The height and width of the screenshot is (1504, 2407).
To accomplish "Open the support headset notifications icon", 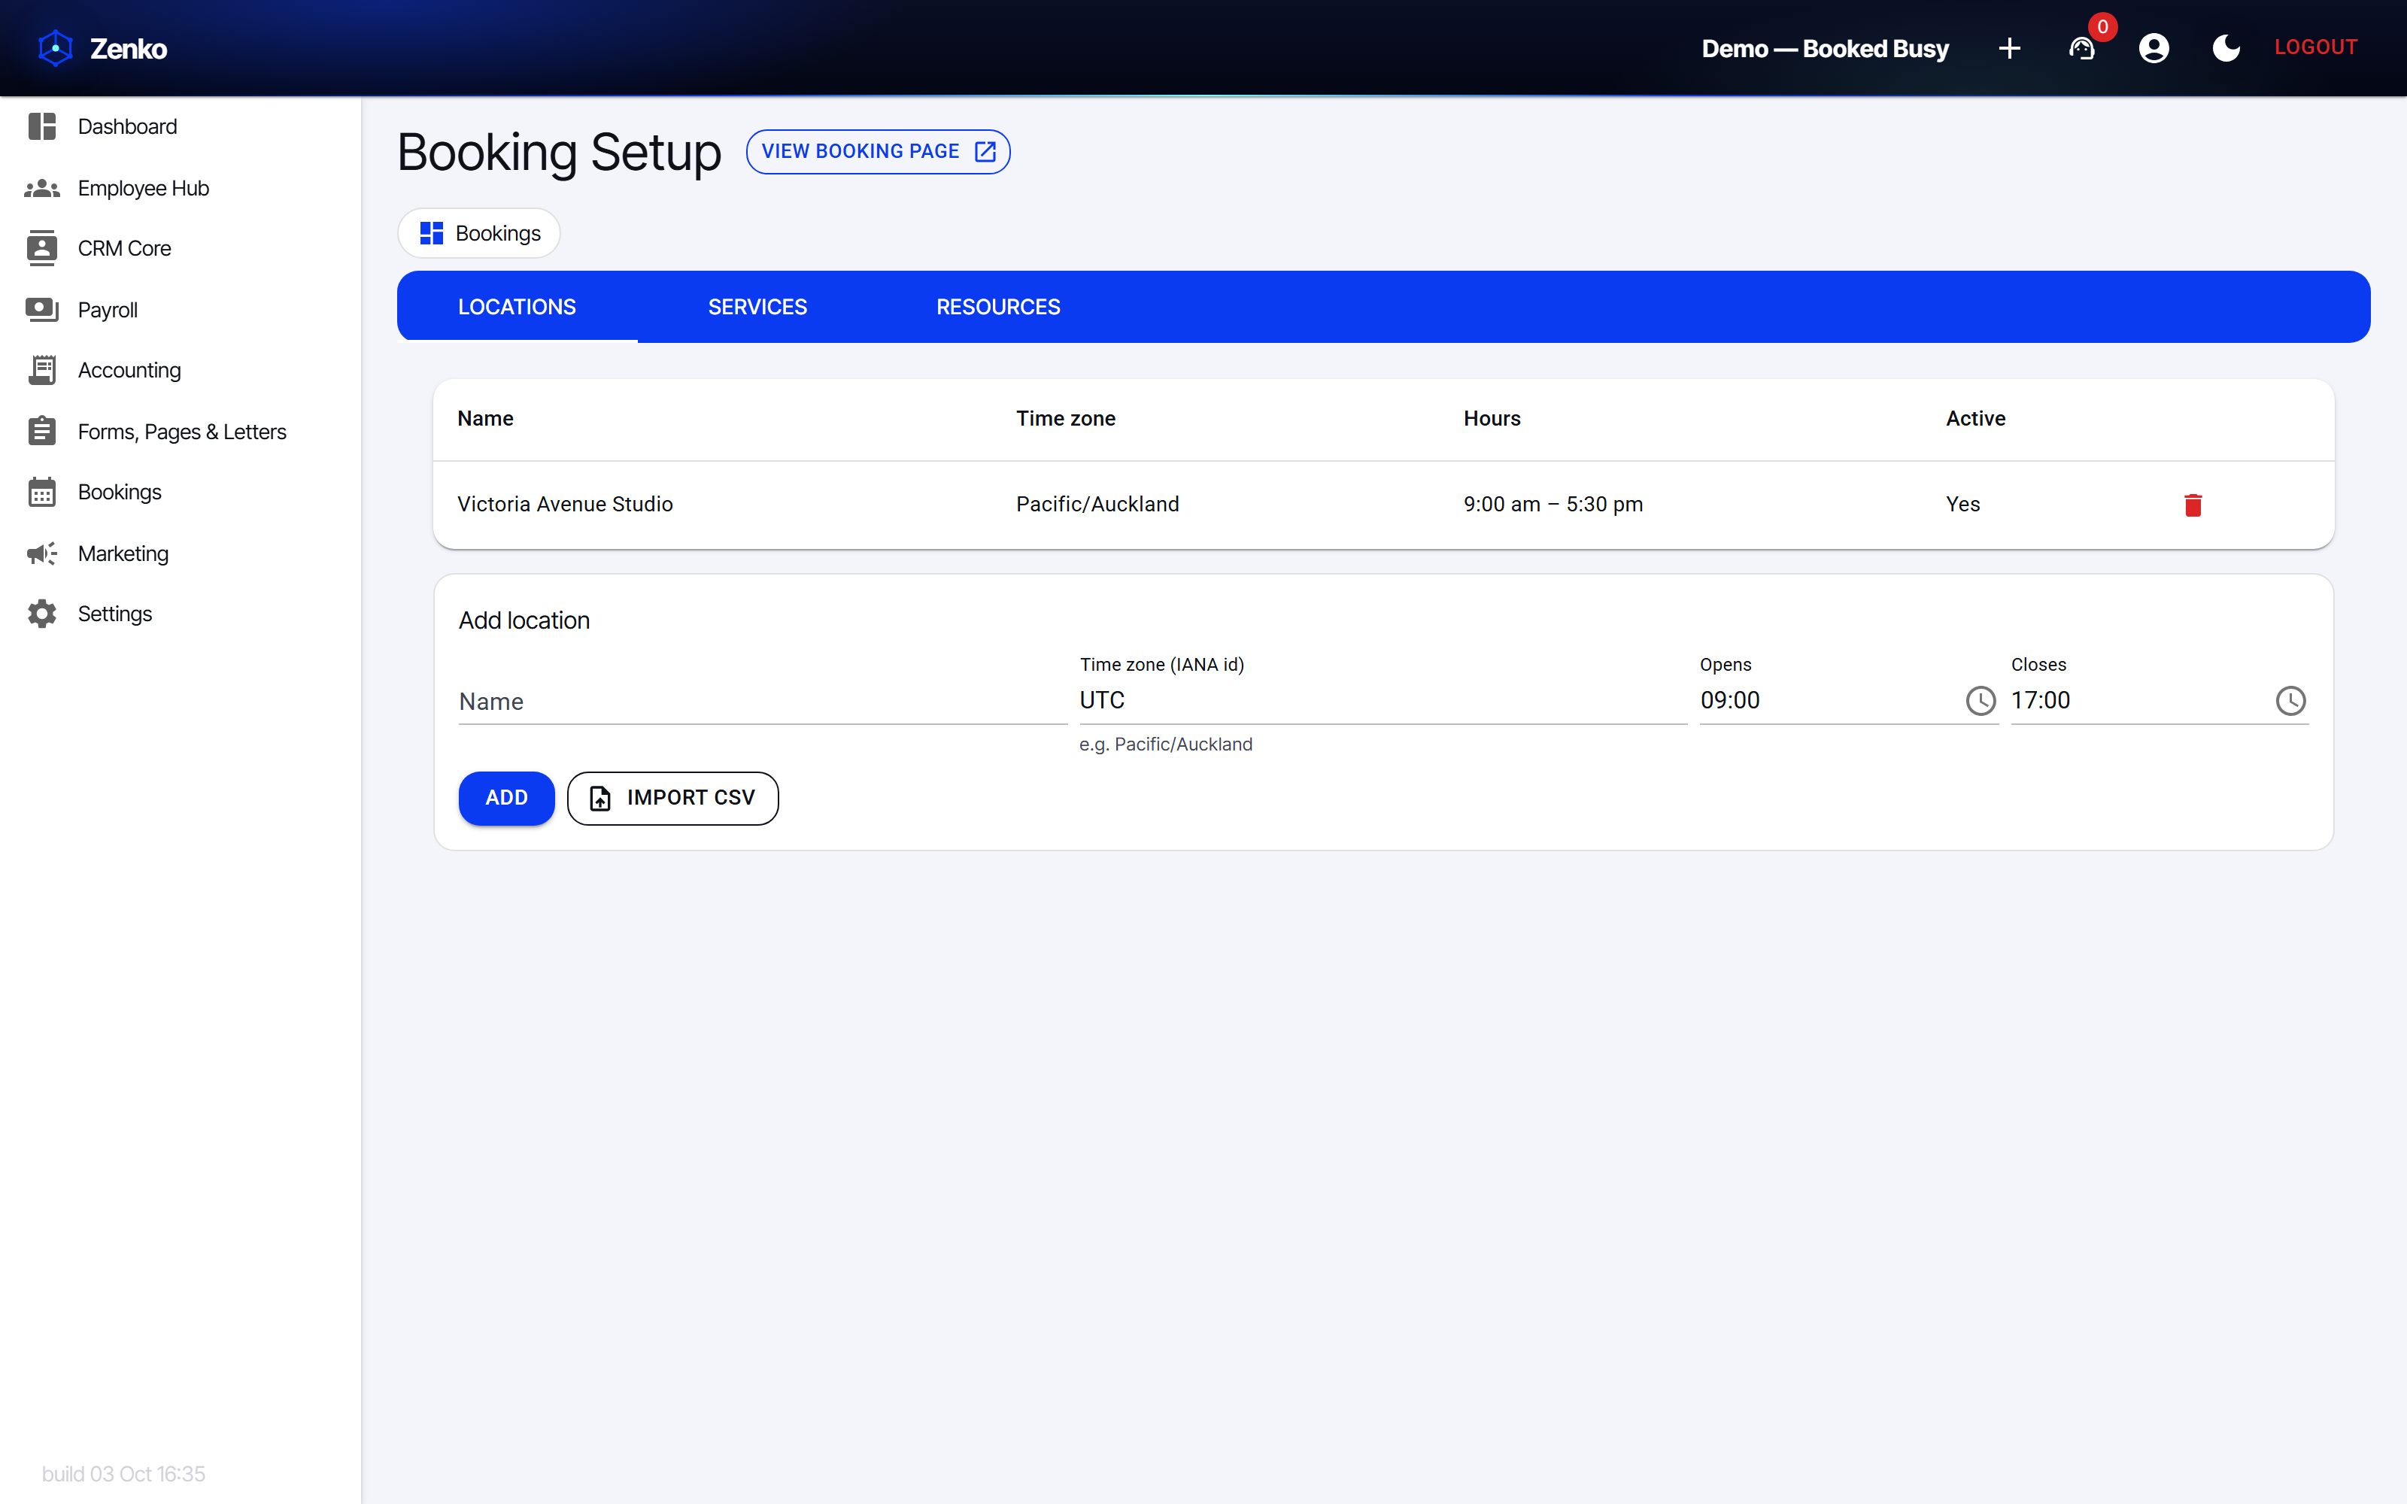I will [2082, 47].
